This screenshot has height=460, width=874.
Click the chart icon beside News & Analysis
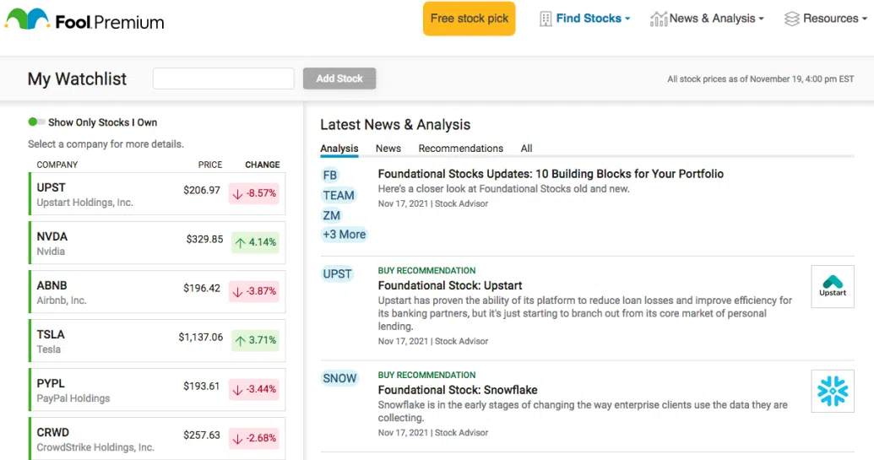pyautogui.click(x=658, y=19)
